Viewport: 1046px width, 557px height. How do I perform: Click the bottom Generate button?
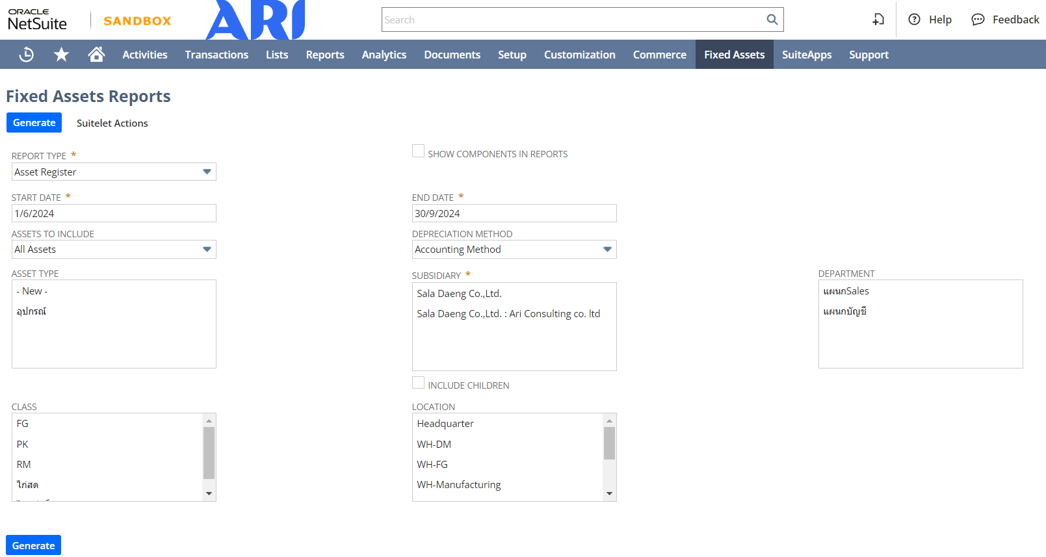point(33,545)
